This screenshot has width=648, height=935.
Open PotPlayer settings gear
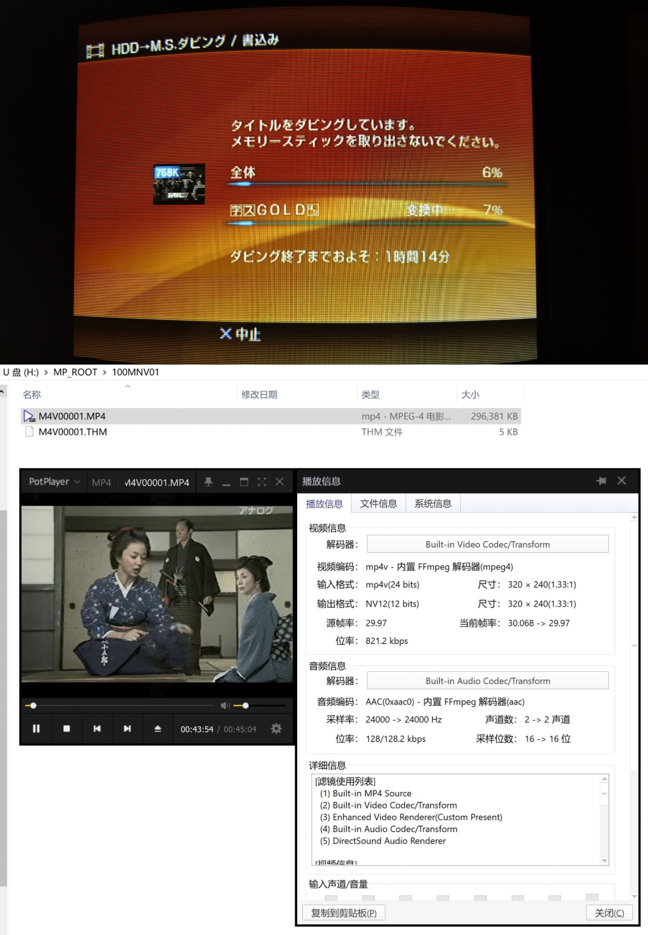tap(276, 729)
